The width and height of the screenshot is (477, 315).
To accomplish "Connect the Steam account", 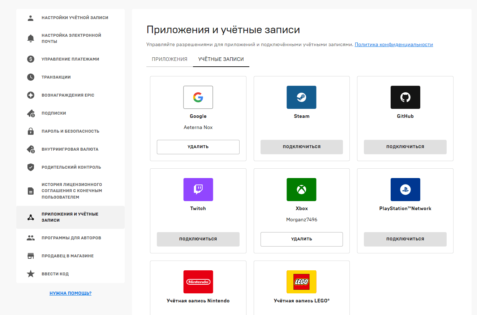I will [301, 147].
